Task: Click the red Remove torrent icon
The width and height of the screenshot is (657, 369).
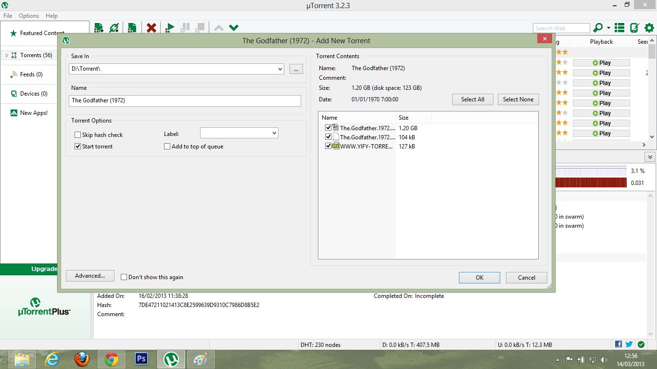Action: click(152, 28)
